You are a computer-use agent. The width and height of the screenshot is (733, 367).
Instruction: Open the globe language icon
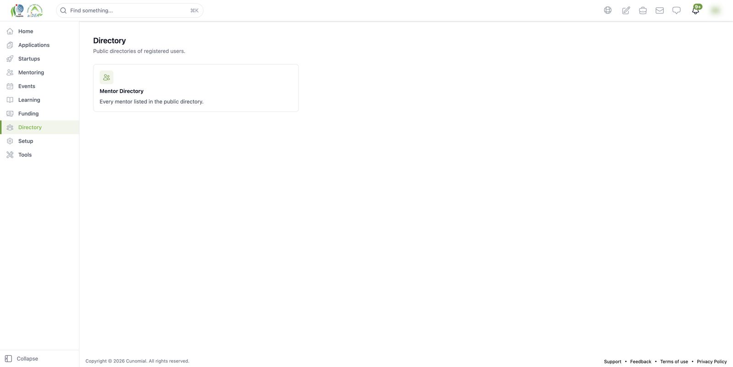point(607,10)
